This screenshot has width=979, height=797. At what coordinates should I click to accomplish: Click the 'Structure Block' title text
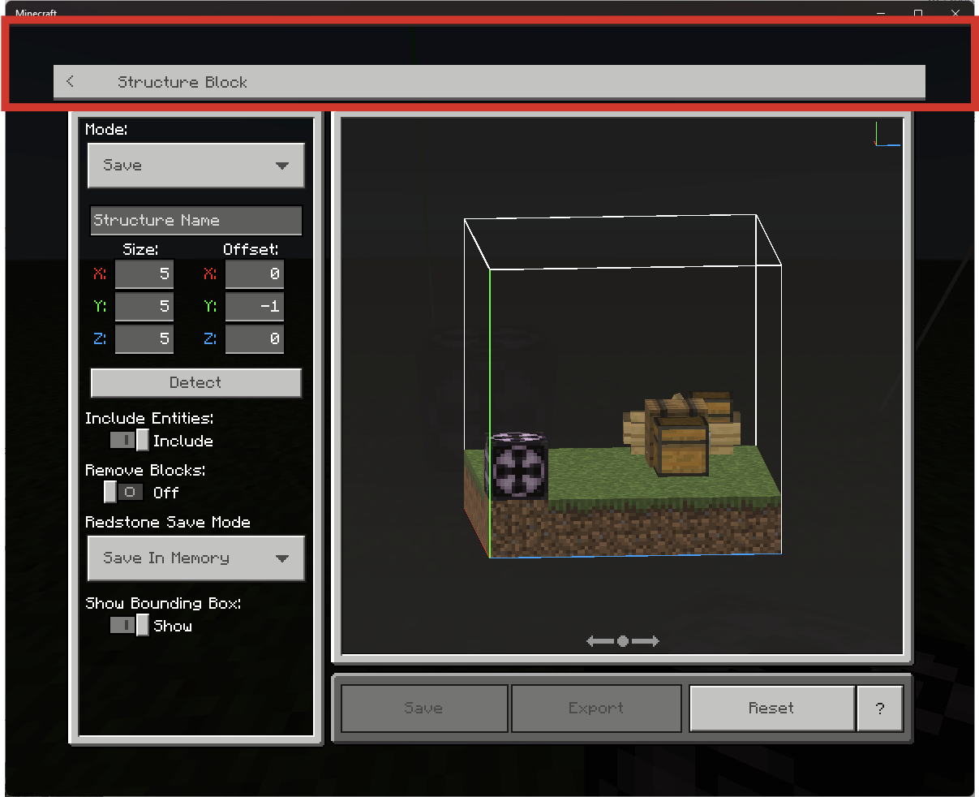tap(182, 82)
